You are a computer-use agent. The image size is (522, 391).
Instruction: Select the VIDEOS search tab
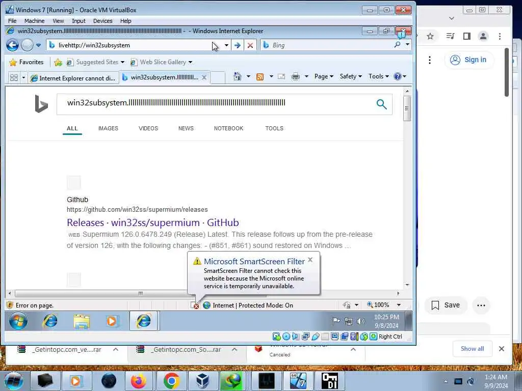point(148,128)
